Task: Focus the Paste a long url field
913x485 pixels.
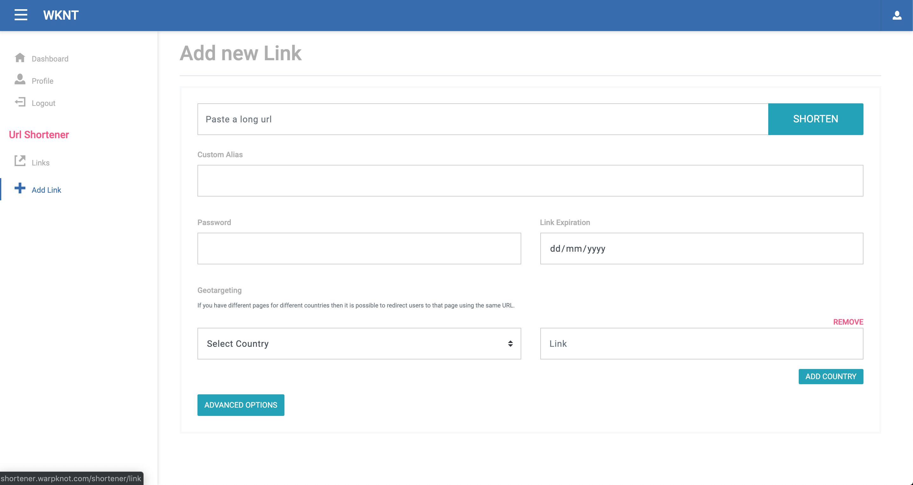Action: tap(483, 119)
